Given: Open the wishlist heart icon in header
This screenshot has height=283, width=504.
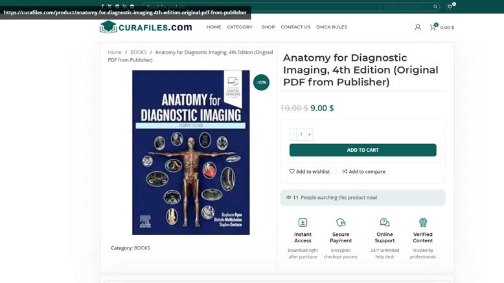Looking at the screenshot, I should 450,6.
